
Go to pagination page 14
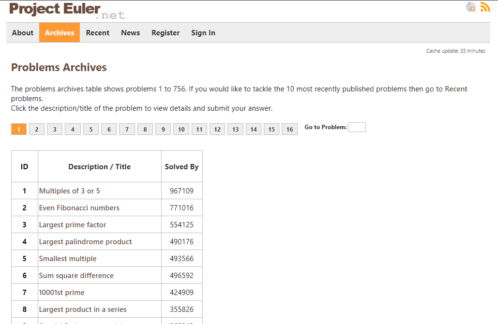254,129
